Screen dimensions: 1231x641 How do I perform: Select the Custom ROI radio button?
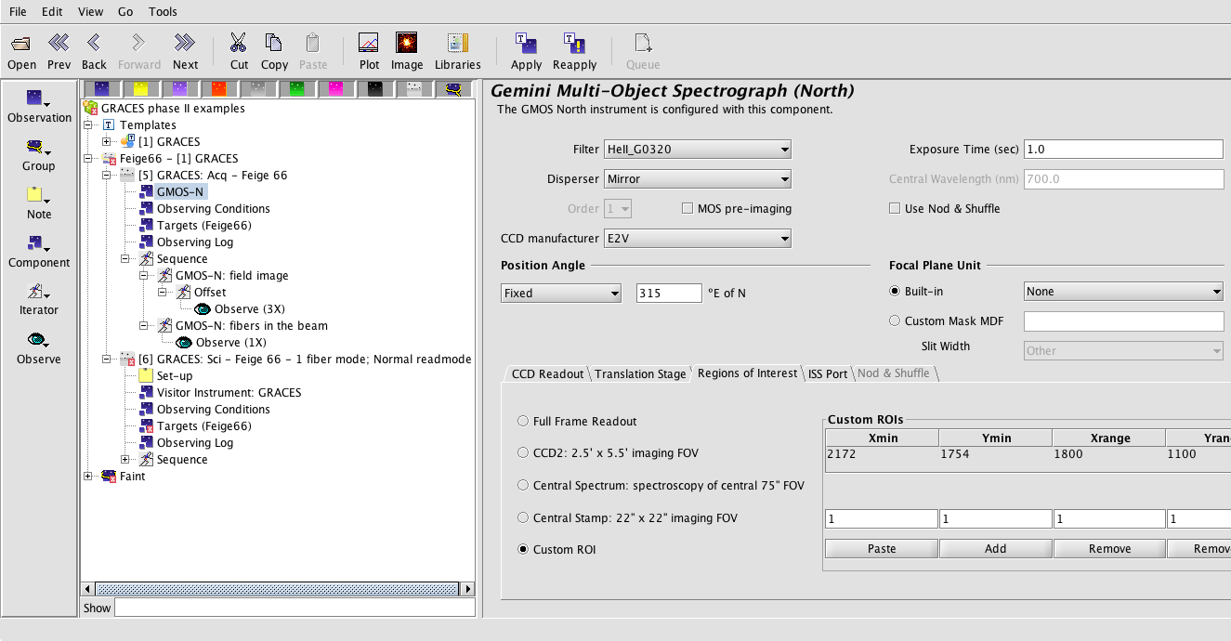click(x=523, y=549)
